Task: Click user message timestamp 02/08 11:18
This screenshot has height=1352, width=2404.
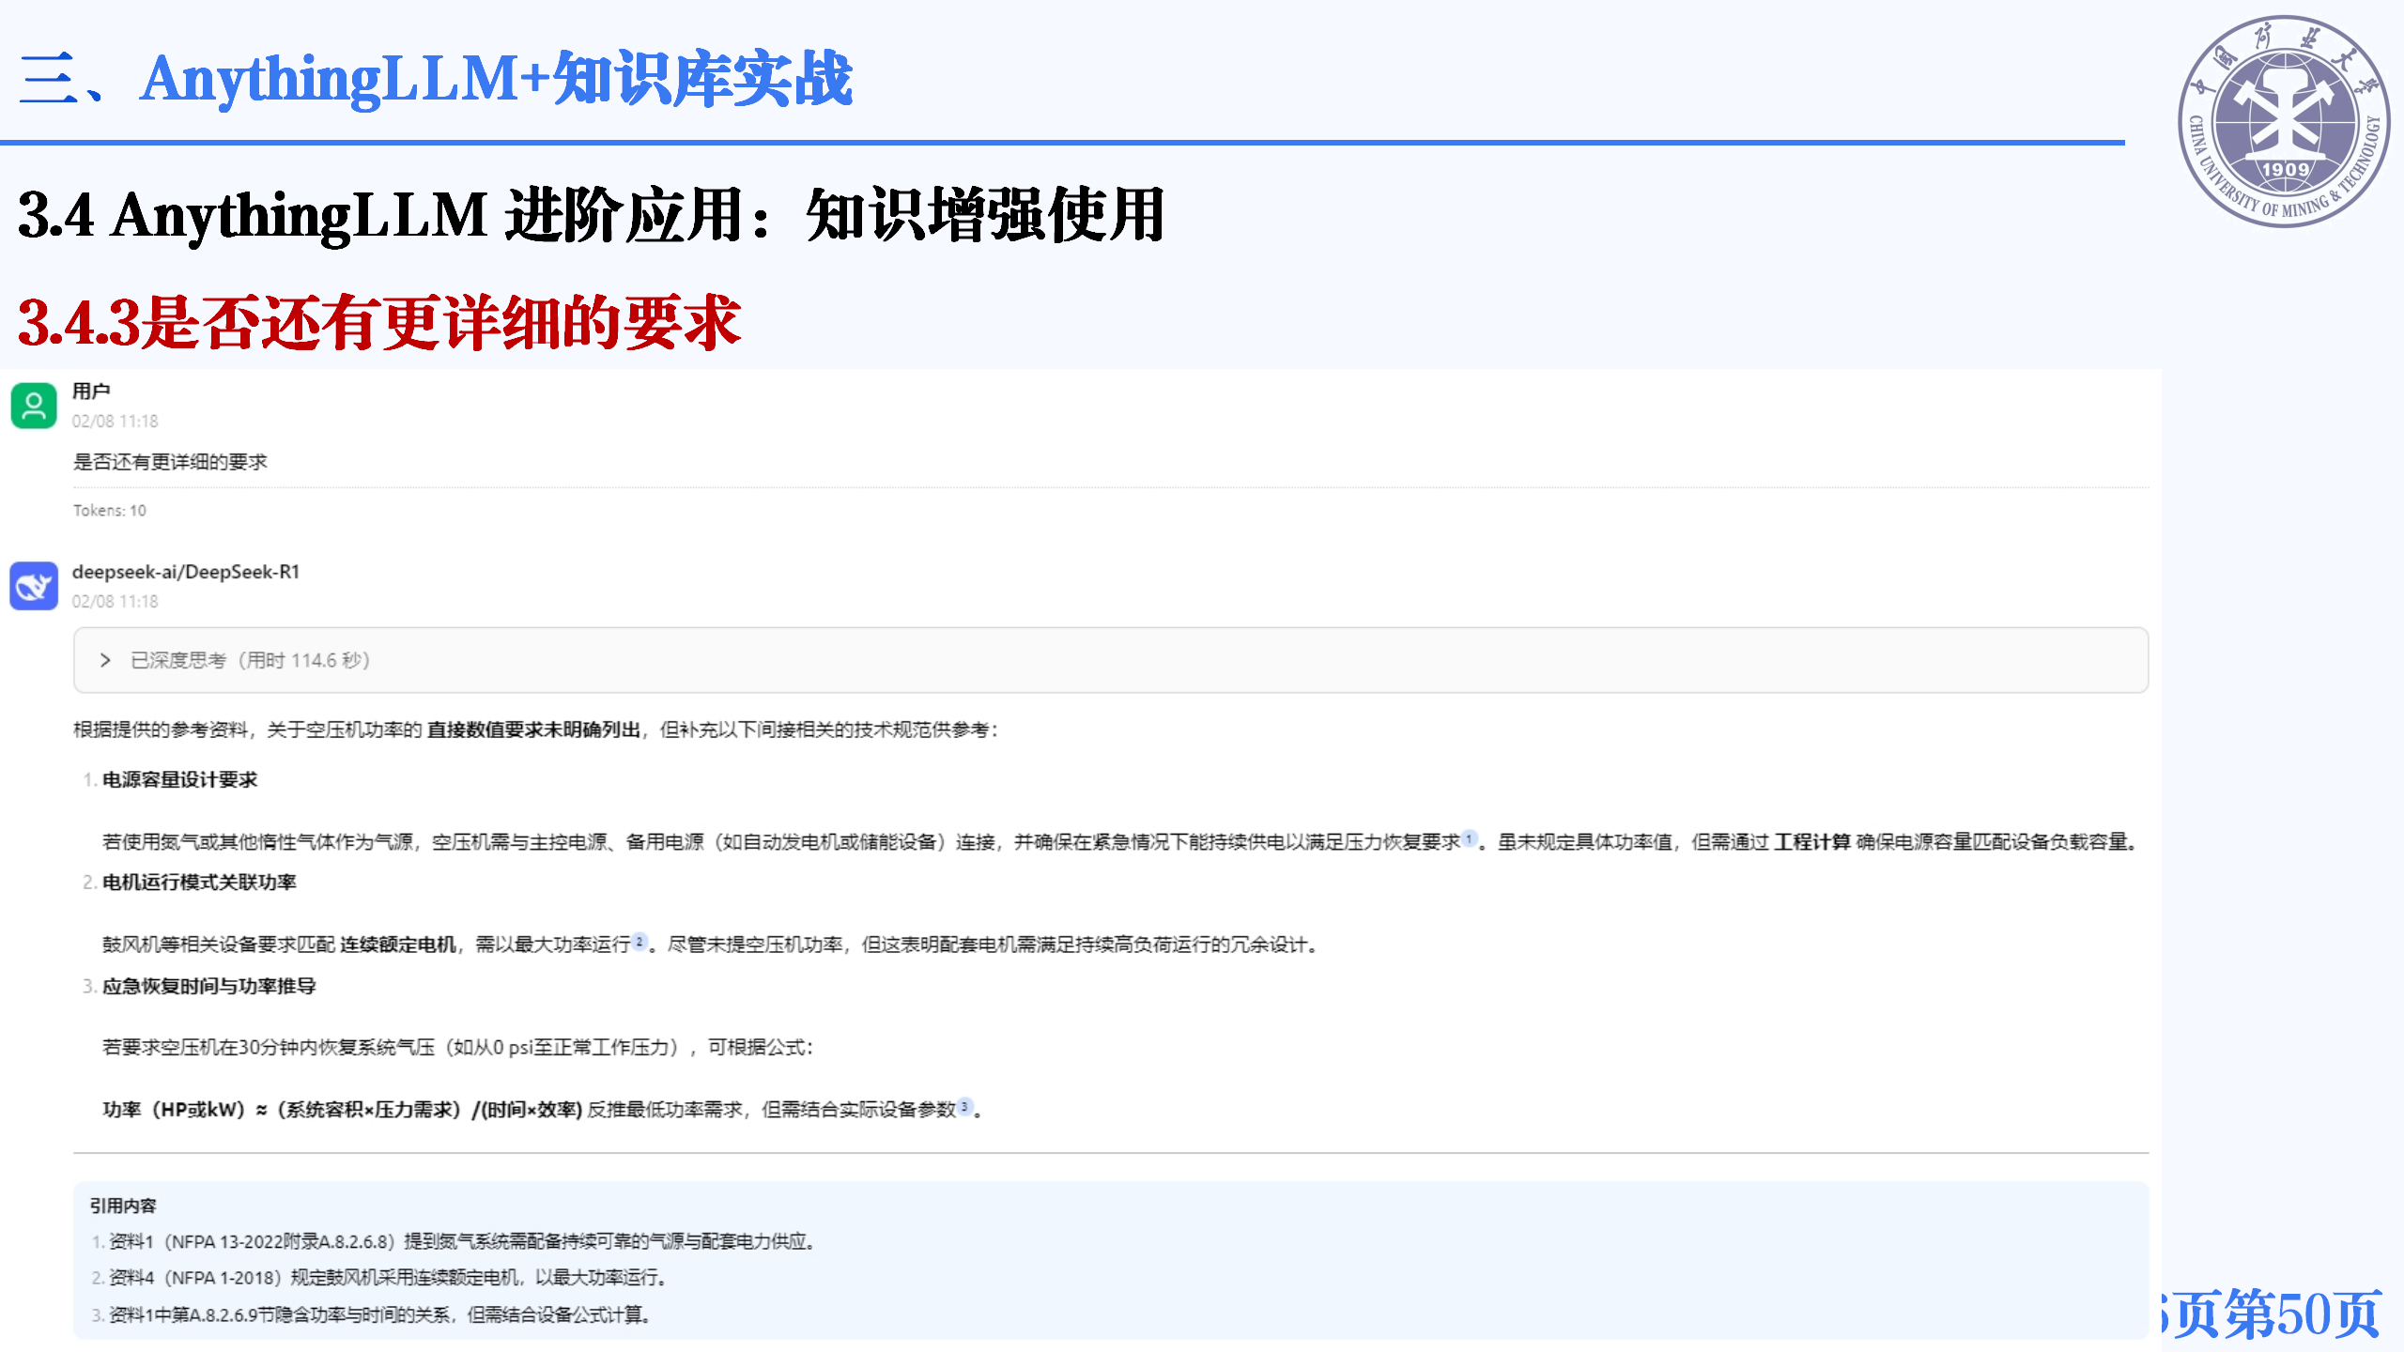Action: pos(116,421)
